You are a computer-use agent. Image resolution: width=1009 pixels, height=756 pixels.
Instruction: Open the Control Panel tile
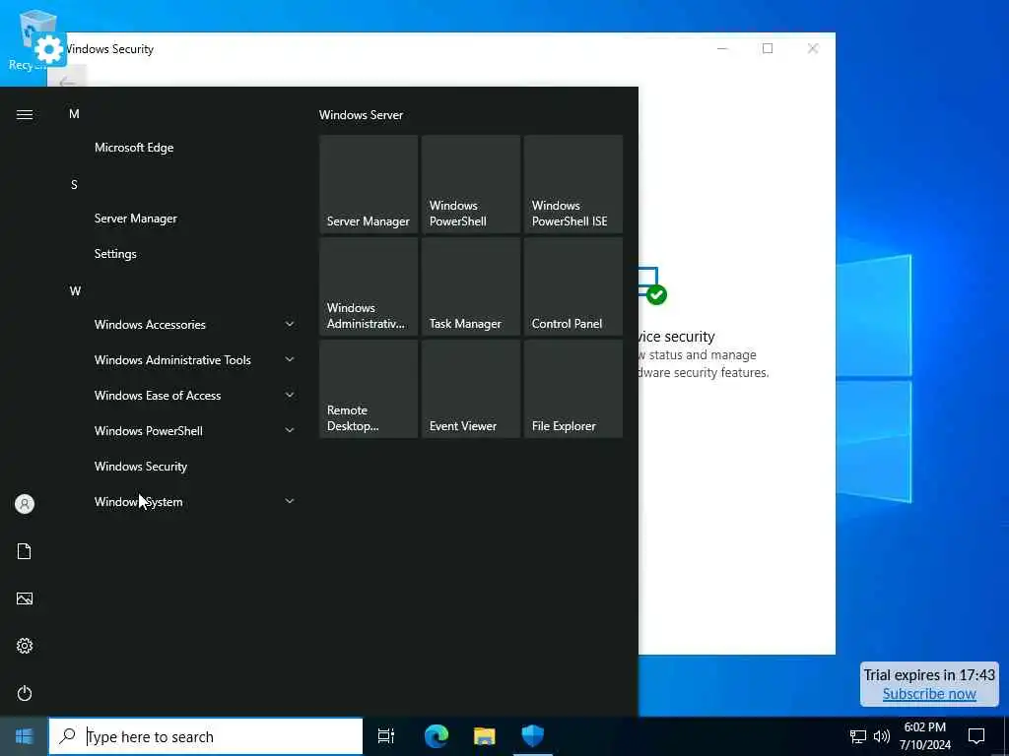[572, 286]
